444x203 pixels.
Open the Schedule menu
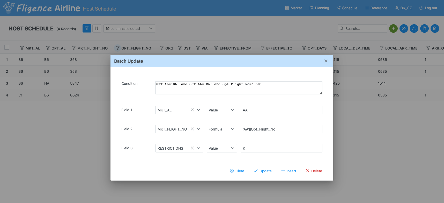(347, 8)
